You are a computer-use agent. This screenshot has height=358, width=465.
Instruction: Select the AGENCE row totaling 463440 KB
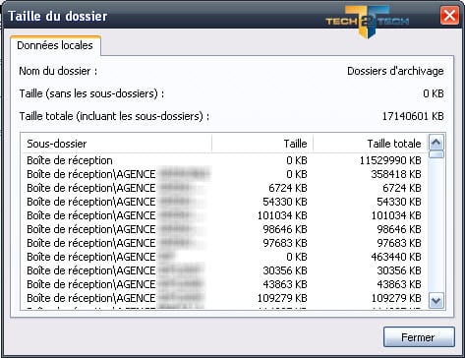(224, 257)
